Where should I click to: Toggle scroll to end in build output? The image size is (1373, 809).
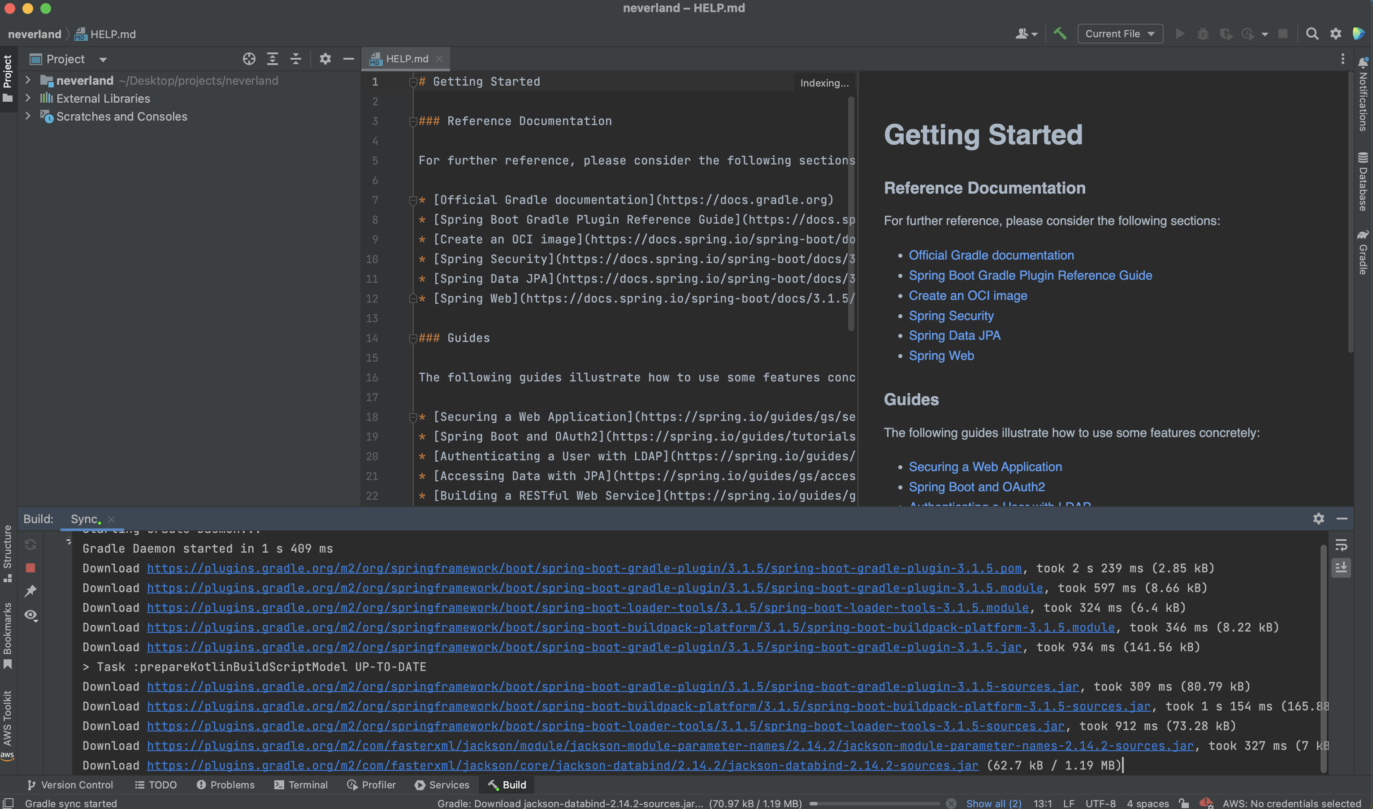[1341, 567]
